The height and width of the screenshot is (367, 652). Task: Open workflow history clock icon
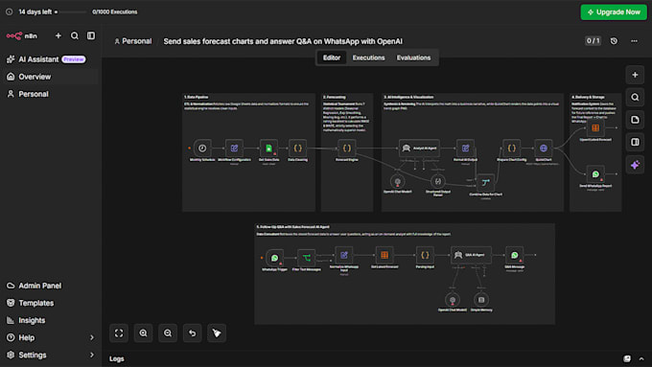click(x=614, y=41)
